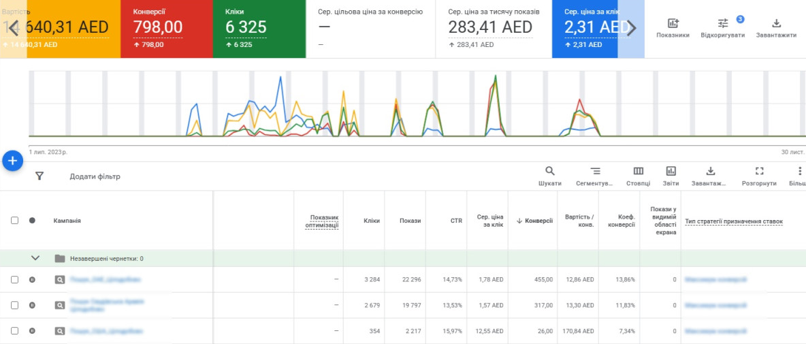Viewport: 806px width, 344px height.
Task: Check the box for the 26,00 conversions campaign
Action: tap(15, 331)
